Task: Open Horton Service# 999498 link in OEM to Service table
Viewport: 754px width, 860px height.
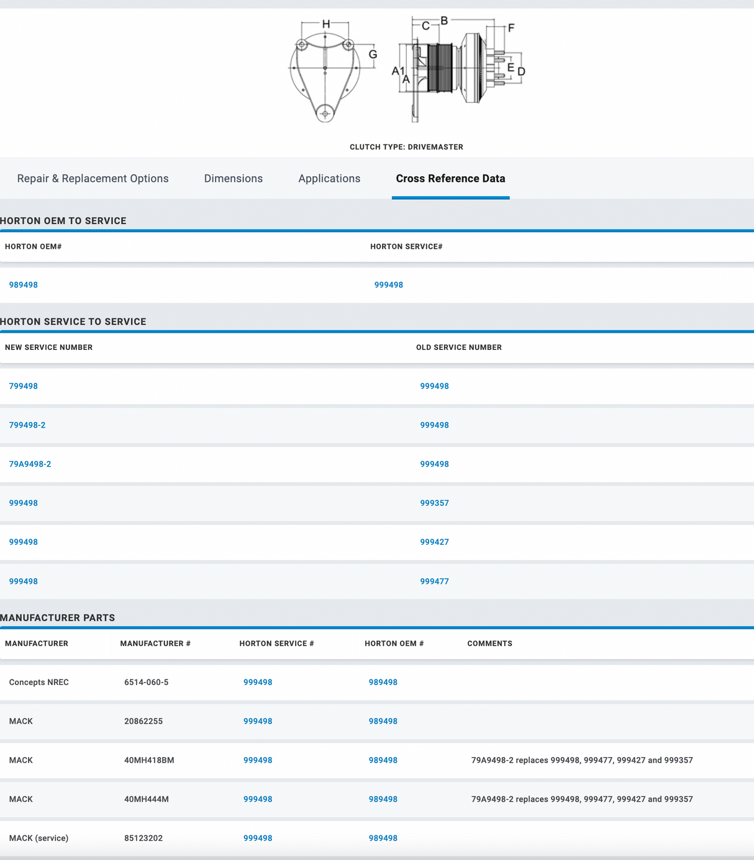Action: point(388,285)
